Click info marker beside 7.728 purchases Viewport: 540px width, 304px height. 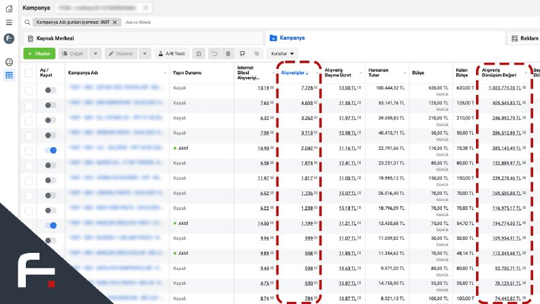tap(315, 87)
